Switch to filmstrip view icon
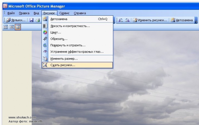199x125 pixels. [x=12, y=27]
